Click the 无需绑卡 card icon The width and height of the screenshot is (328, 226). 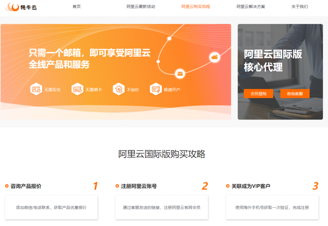coord(77,89)
